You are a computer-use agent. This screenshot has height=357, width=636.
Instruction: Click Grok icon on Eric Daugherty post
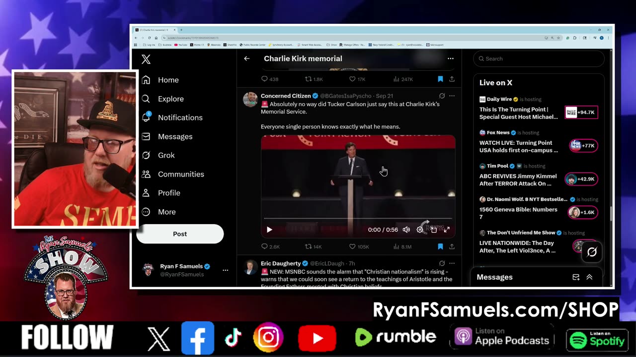[x=442, y=263]
